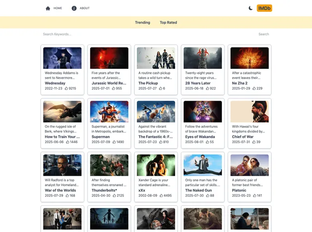Click thumbs-up icon on Ne Zha 2 card
The width and height of the screenshot is (312, 232).
[254, 88]
